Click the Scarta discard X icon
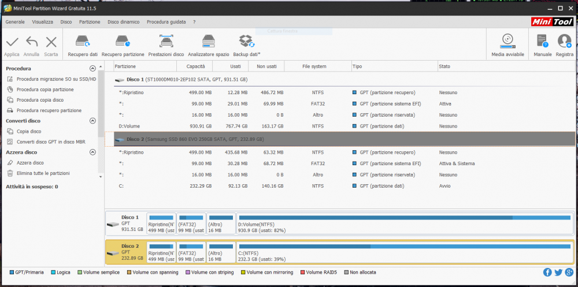Image resolution: width=578 pixels, height=287 pixels. click(x=51, y=42)
